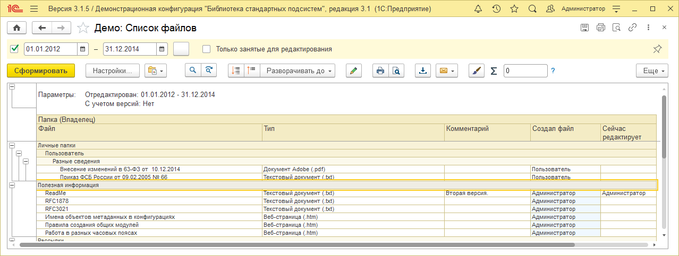
Task: Show notifications bell
Action: (478, 9)
